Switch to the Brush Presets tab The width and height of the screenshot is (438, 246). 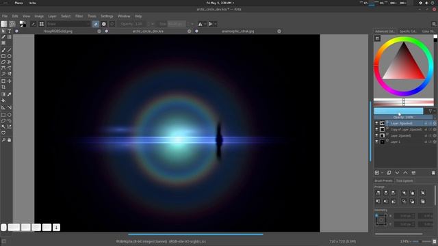383,180
